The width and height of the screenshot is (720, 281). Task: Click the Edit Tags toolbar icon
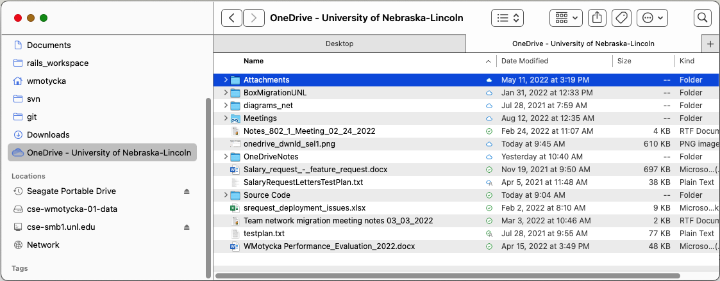(x=621, y=18)
